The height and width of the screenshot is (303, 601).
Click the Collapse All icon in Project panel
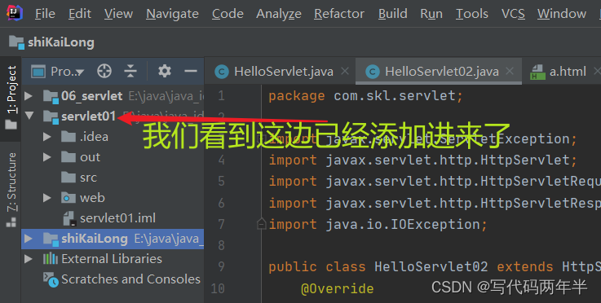[130, 71]
